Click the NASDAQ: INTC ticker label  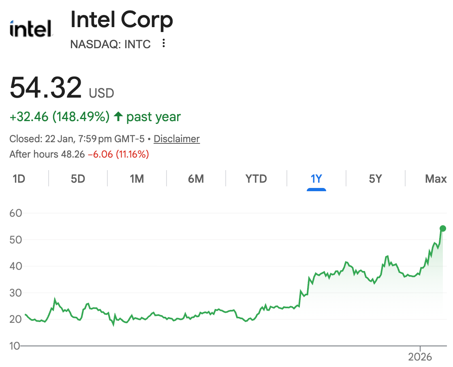[x=110, y=45]
